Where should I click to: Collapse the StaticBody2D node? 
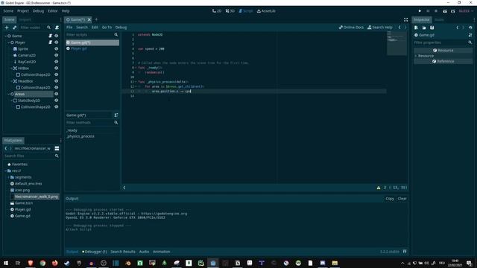coord(12,100)
